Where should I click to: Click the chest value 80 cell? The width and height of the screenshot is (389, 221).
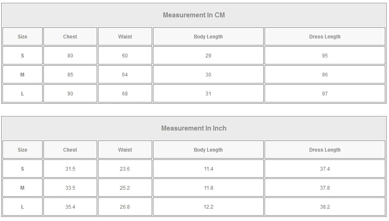tap(70, 56)
